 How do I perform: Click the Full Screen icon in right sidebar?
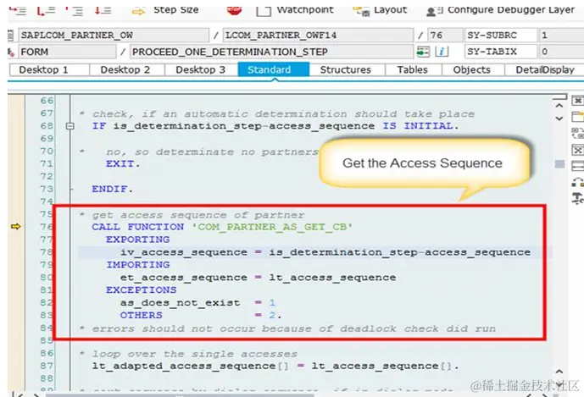tap(577, 166)
